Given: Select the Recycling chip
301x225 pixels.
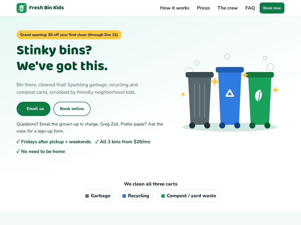Looking at the screenshot, I should (136, 196).
